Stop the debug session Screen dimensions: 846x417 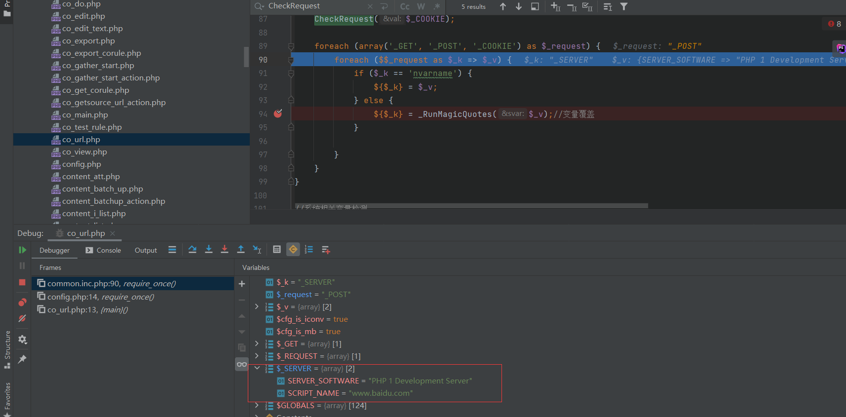22,282
